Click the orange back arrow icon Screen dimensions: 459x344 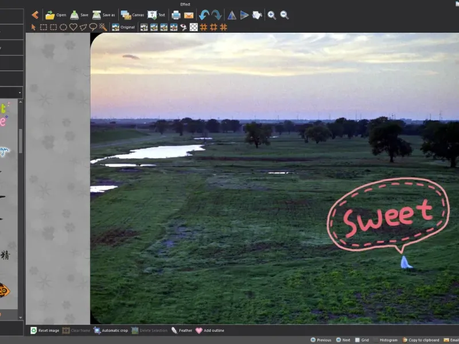[x=35, y=15]
